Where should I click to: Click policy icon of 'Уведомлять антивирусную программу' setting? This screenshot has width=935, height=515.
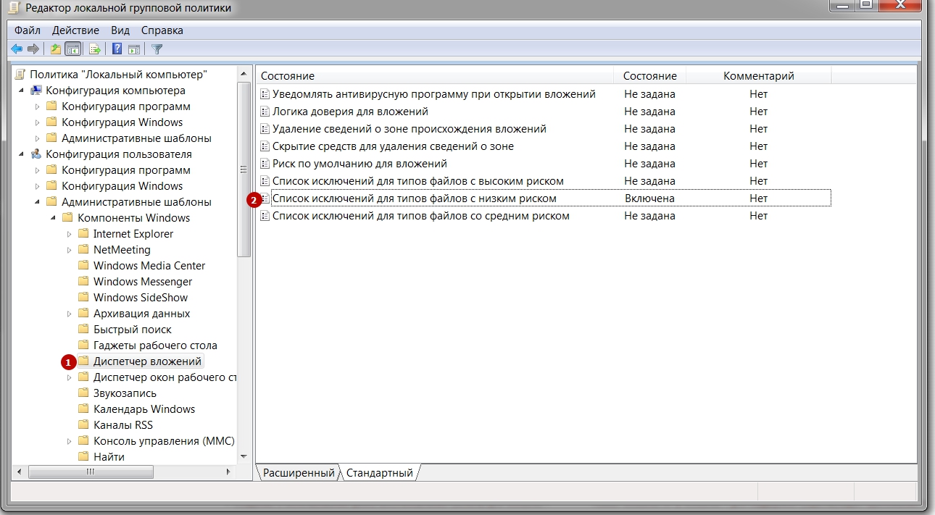[265, 94]
